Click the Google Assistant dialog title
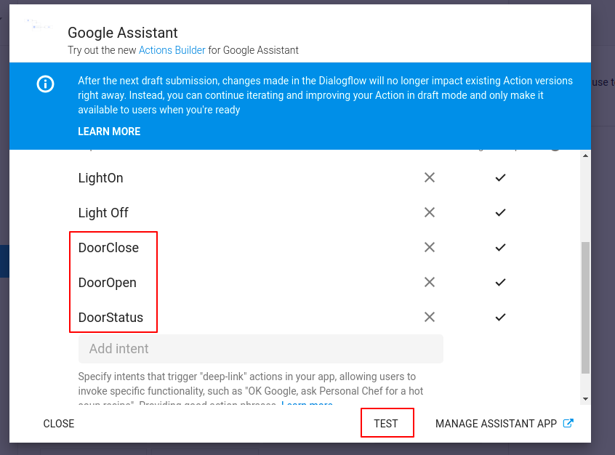The height and width of the screenshot is (455, 615). click(123, 33)
